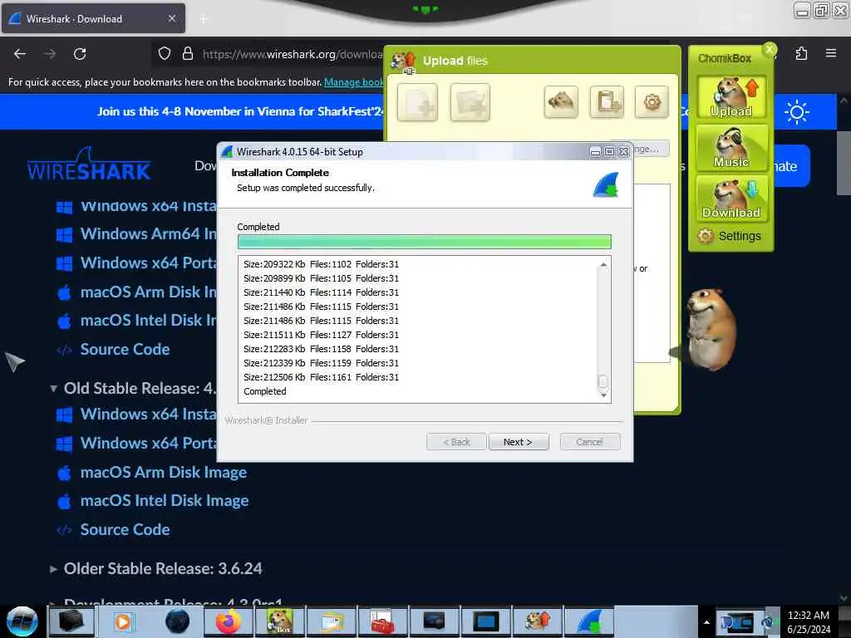This screenshot has height=638, width=851.
Task: Click the SharkFest'24 Vienna banner
Action: (240, 112)
